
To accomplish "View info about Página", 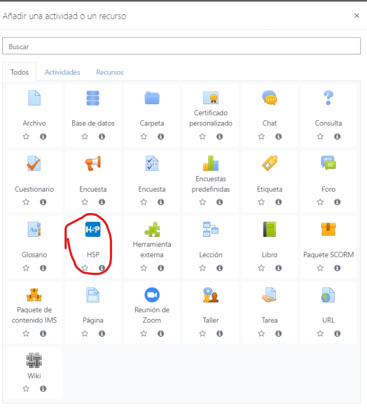I will 102,333.
